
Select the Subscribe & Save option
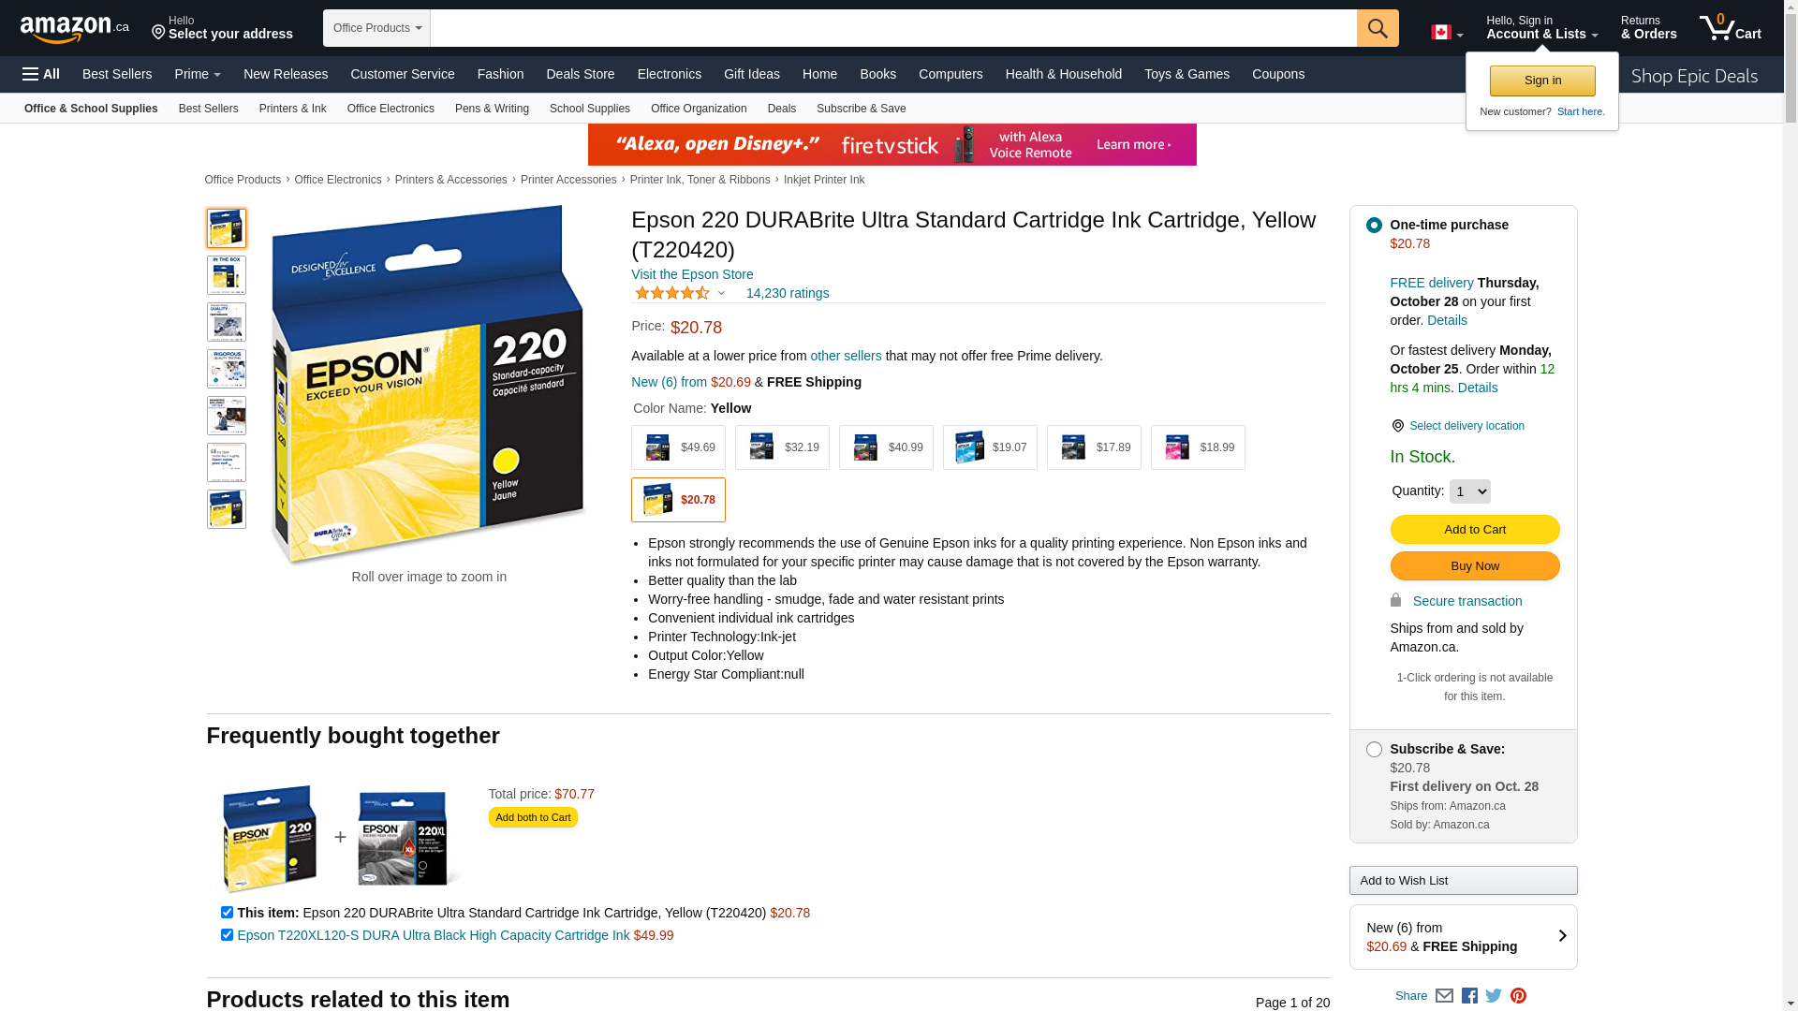coord(1374,749)
